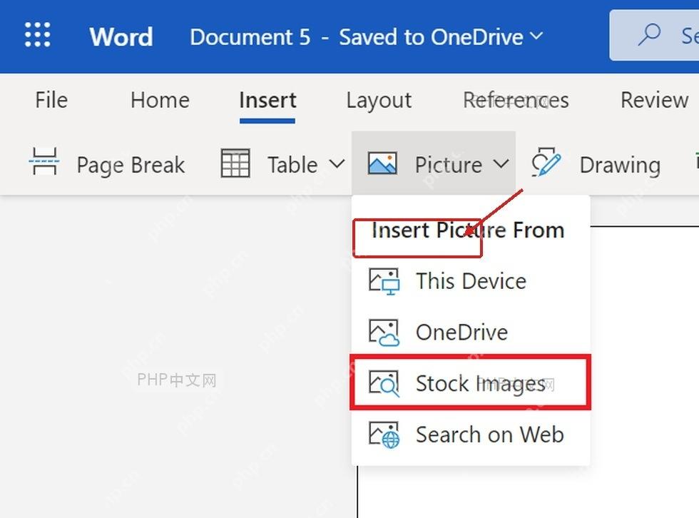Screen dimensions: 699x518
Task: Click the Drawing pen icon
Action: pyautogui.click(x=546, y=162)
